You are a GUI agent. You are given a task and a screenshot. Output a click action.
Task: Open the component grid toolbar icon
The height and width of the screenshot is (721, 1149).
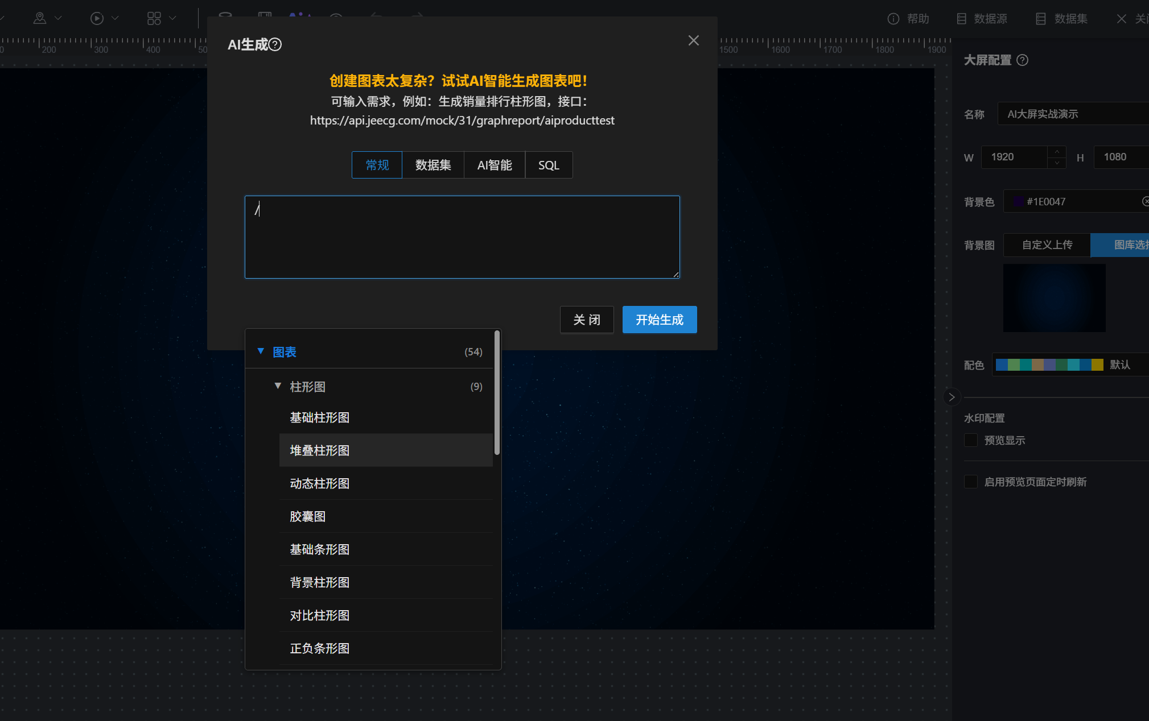pos(154,18)
